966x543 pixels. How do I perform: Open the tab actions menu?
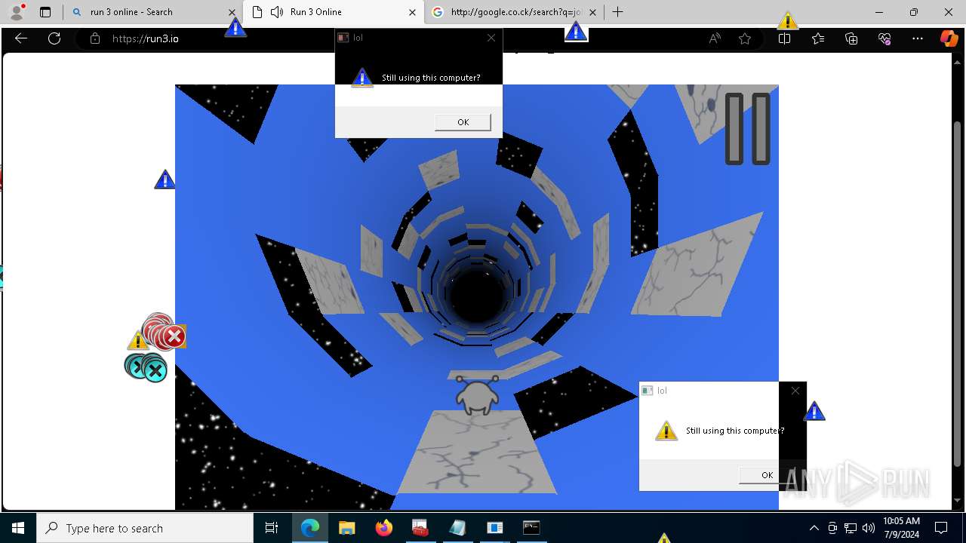coord(45,12)
